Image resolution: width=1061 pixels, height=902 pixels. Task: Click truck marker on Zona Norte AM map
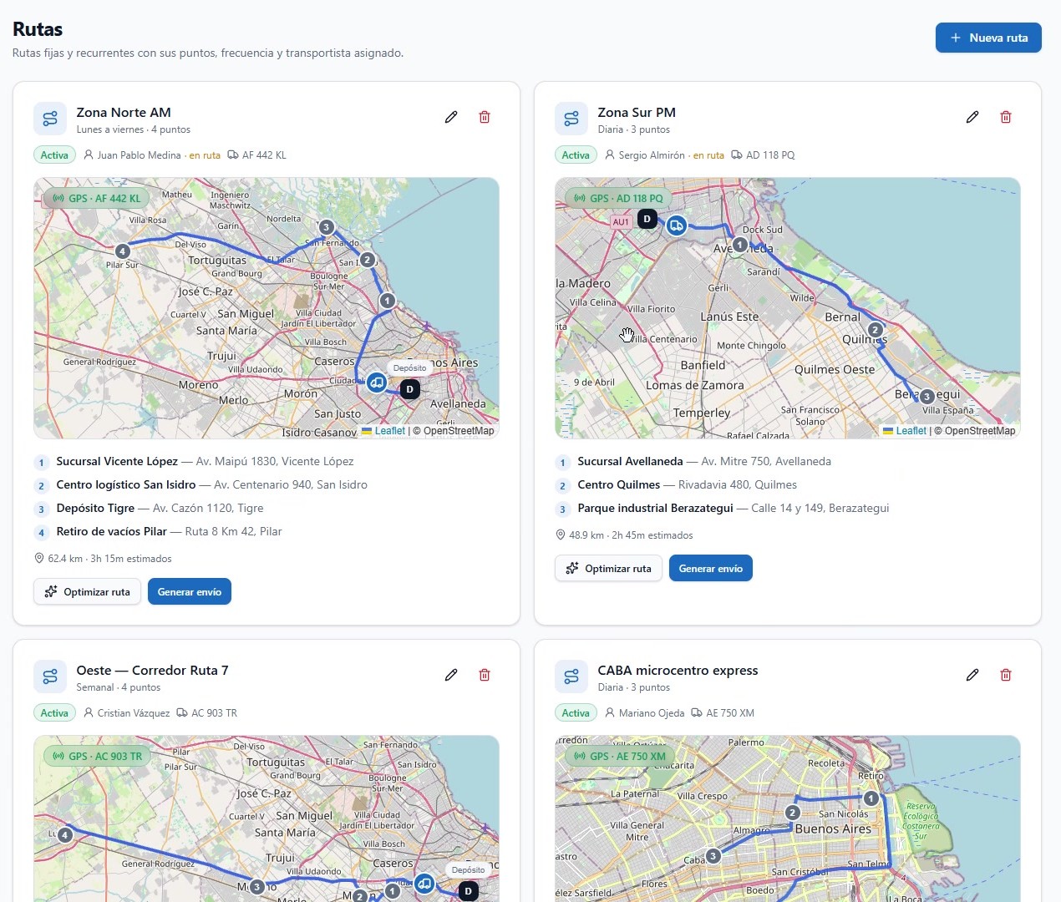377,383
